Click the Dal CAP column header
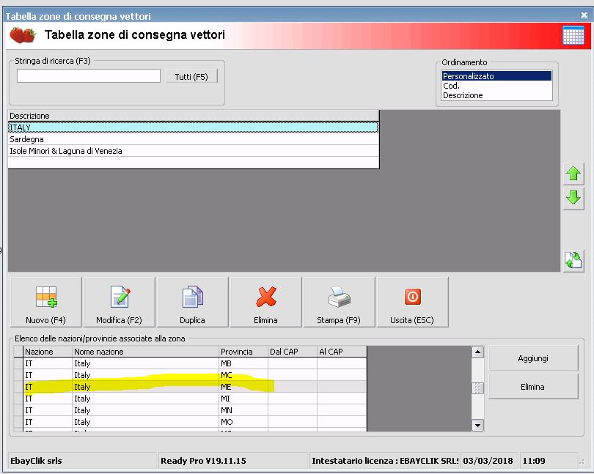Viewport: 594px width, 474px height. (293, 352)
